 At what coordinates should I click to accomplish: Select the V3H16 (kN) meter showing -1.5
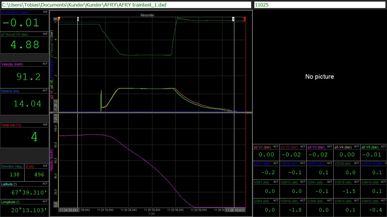coord(347,189)
